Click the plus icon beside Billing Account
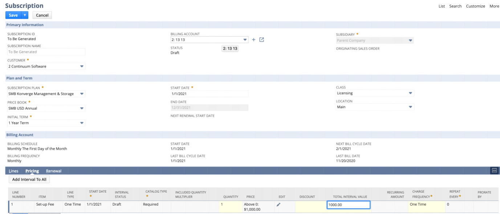This screenshot has height=214, width=500. click(254, 40)
